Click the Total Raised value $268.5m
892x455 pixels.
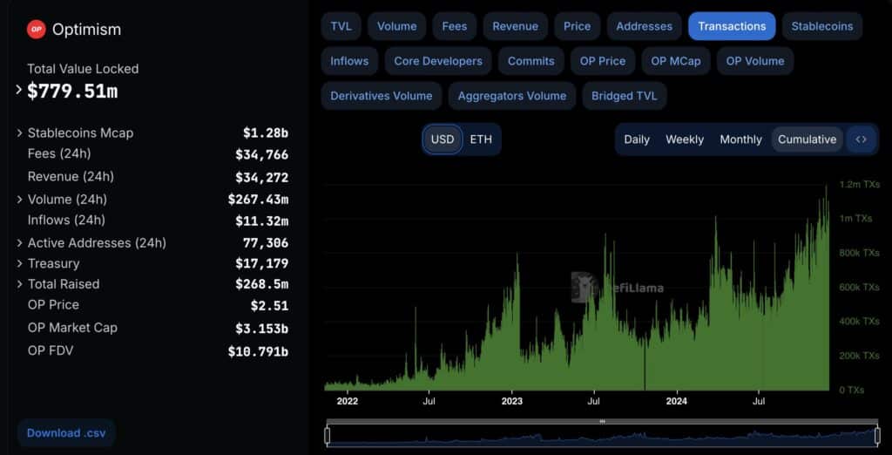click(x=261, y=284)
